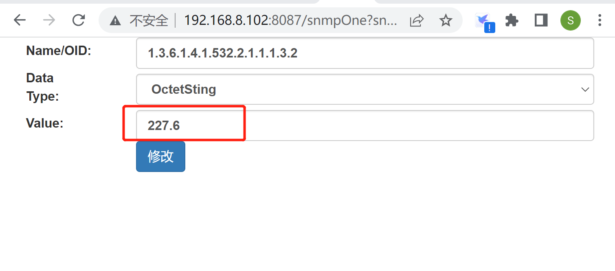This screenshot has height=271, width=615.
Task: Click the blue 修改 button
Action: pos(160,156)
